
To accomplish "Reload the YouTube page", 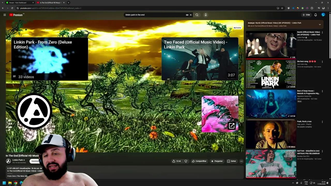I will click(x=12, y=8).
